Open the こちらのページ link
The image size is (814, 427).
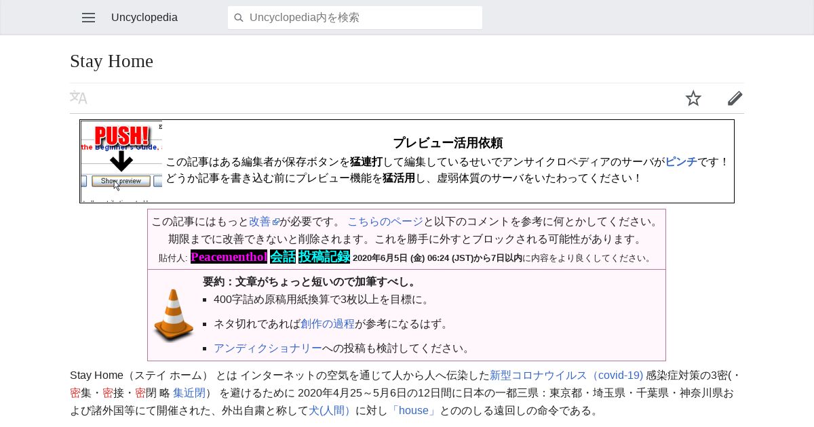click(x=385, y=222)
